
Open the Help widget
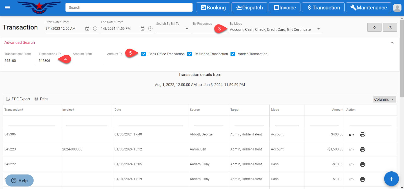19,180
